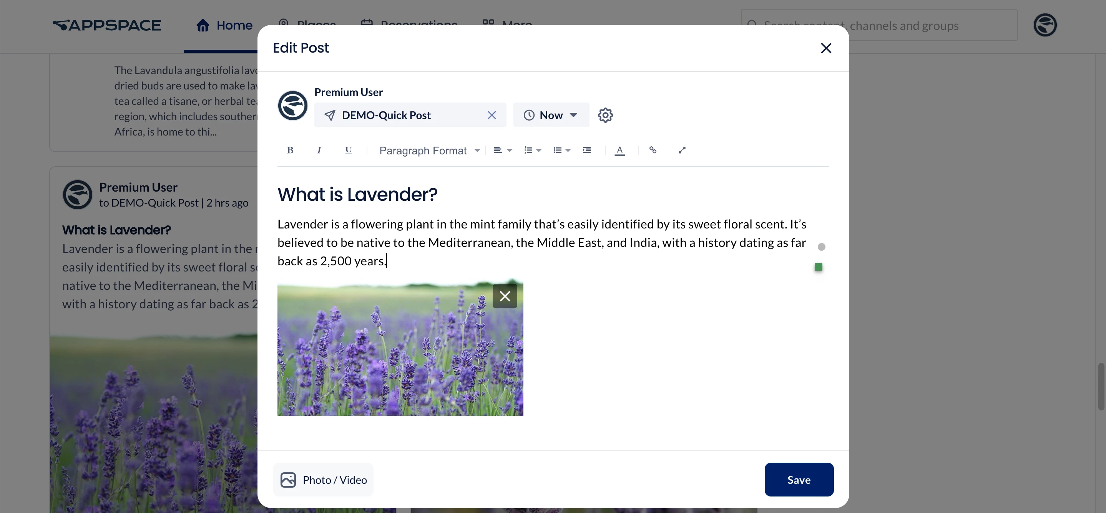Toggle underline formatting in editor toolbar

coord(348,150)
